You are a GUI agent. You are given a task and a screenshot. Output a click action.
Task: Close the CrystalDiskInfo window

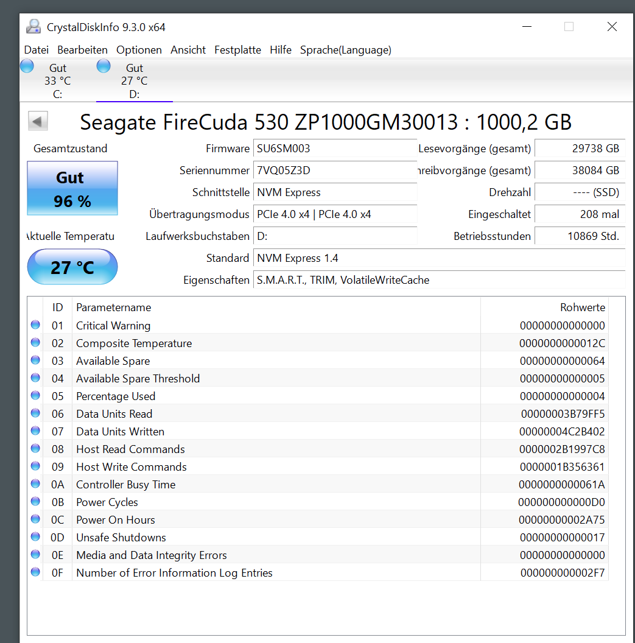pos(612,27)
